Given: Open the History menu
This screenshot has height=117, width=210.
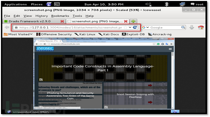Looking at the screenshot, I should (41, 16).
